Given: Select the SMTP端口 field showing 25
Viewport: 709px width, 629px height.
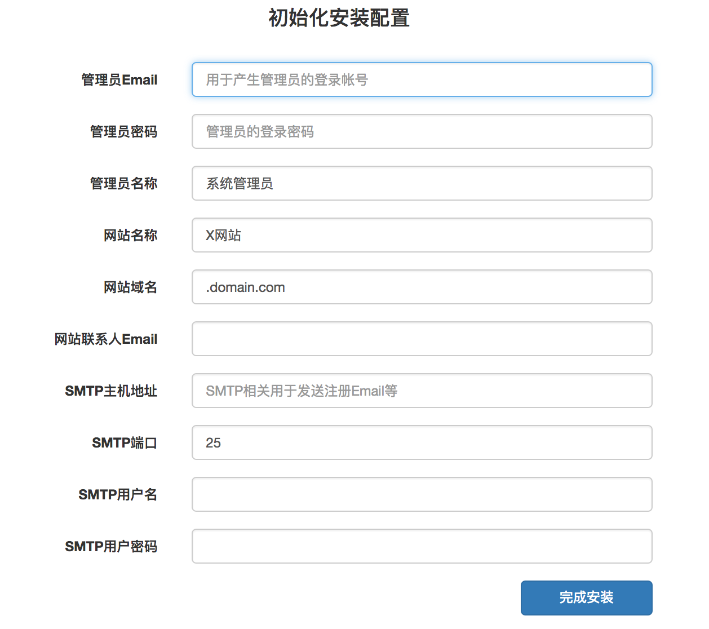Looking at the screenshot, I should [422, 442].
